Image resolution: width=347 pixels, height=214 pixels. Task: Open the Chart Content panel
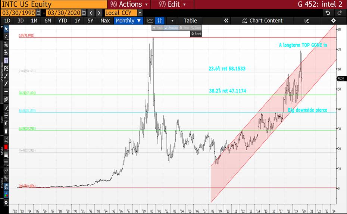(x=262, y=21)
